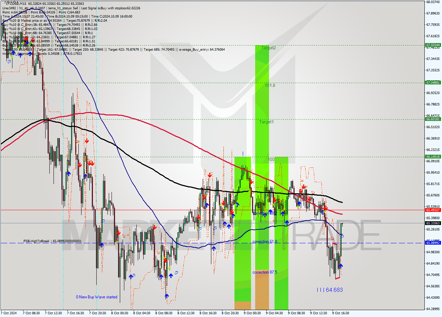The height and width of the screenshot is (317, 442).
Task: Click the blue buy arrow above '64.683' annotation
Action: click(341, 266)
